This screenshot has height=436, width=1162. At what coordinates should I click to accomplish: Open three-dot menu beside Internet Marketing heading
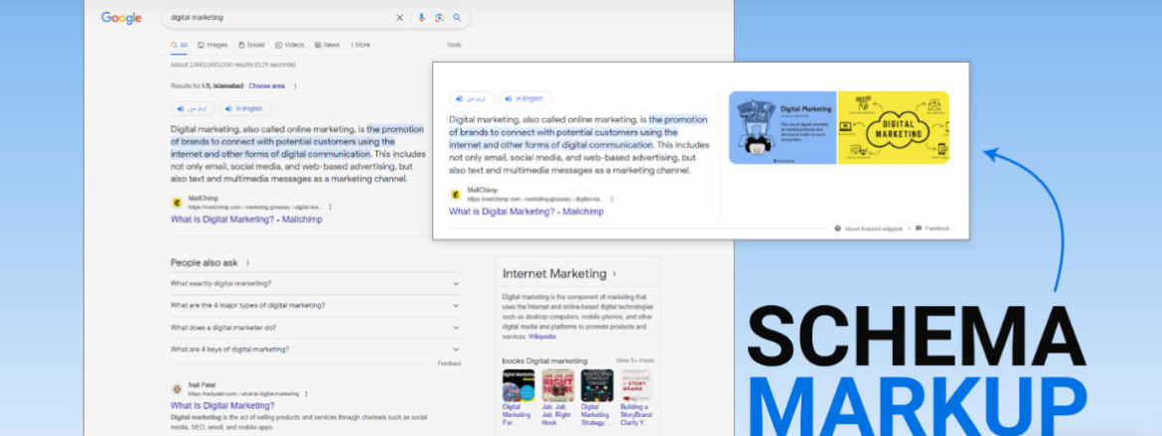point(615,273)
